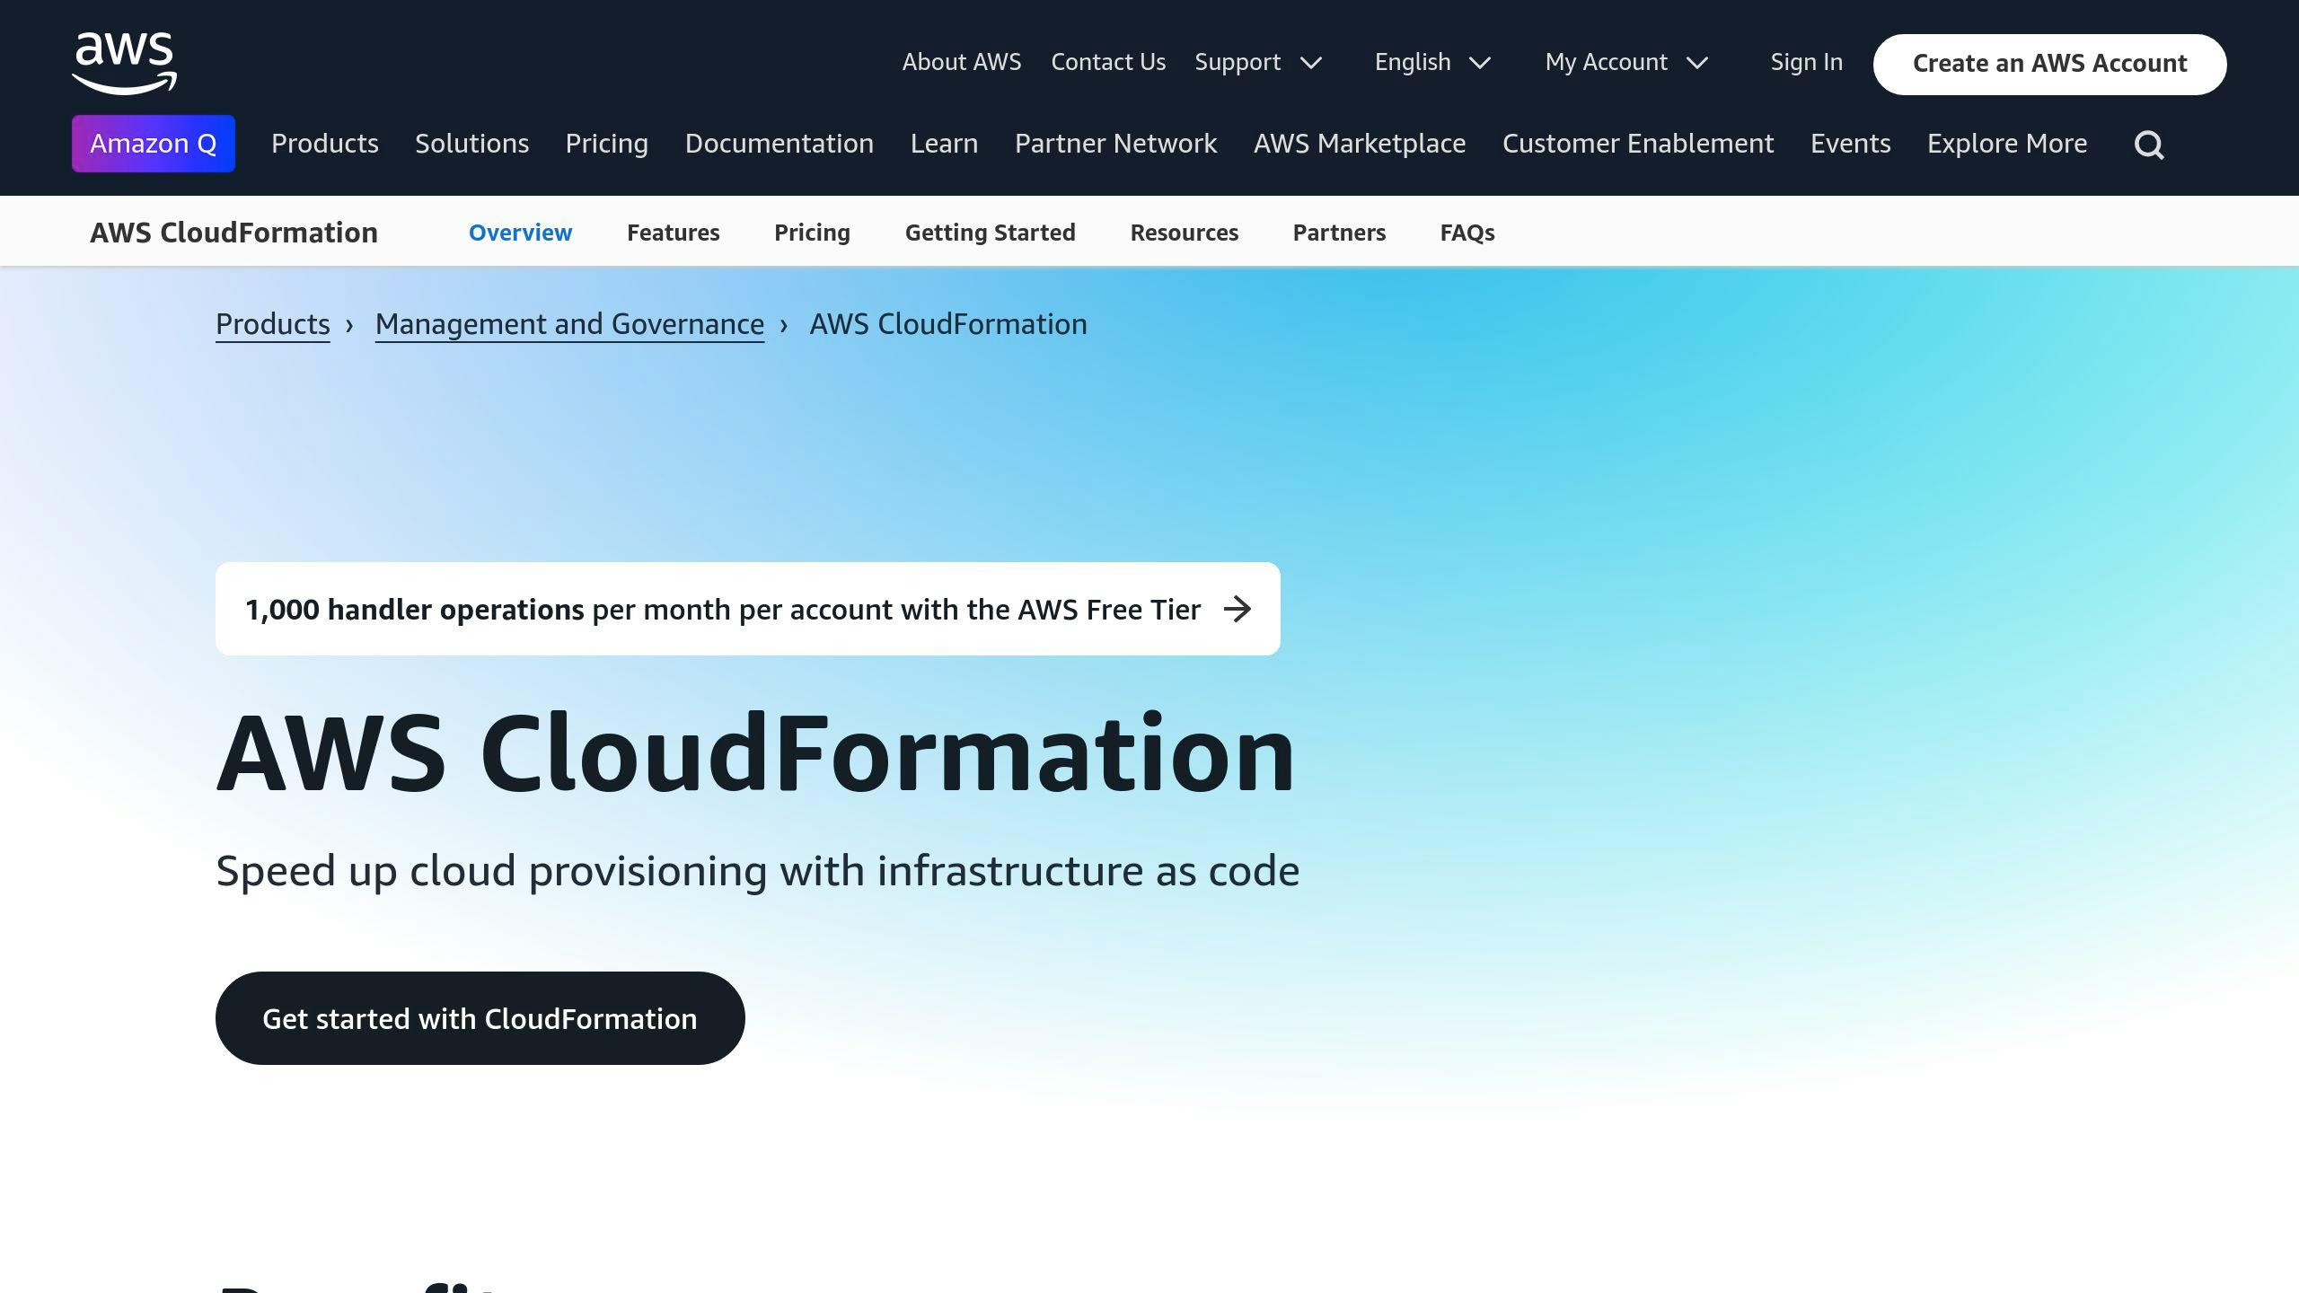Click Create an AWS Account button
2299x1293 pixels.
coord(2049,64)
